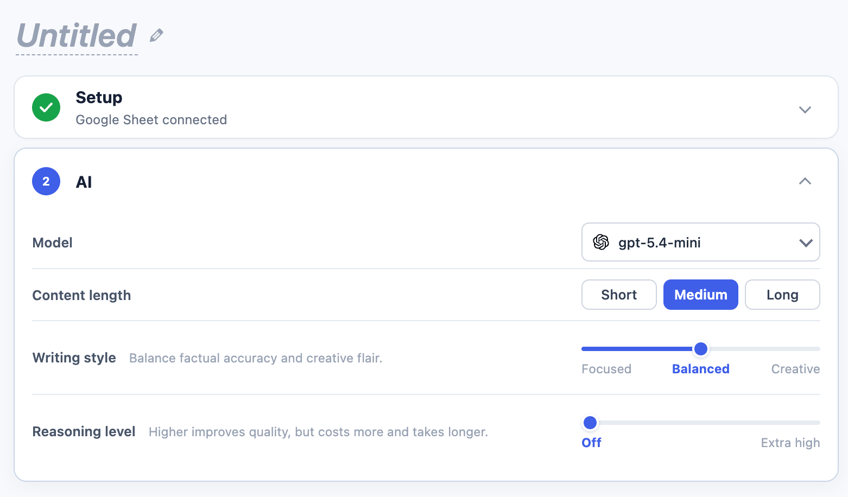Click the AI section heading
This screenshot has height=497, width=848.
(84, 182)
